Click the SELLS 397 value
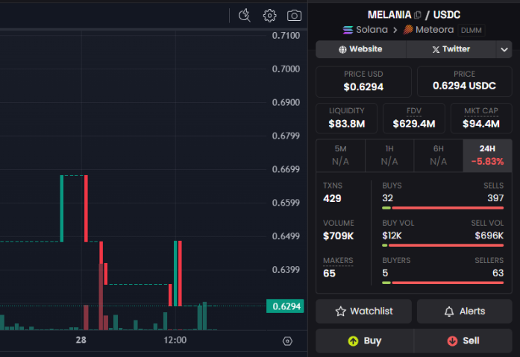This screenshot has width=520, height=357. (x=495, y=198)
